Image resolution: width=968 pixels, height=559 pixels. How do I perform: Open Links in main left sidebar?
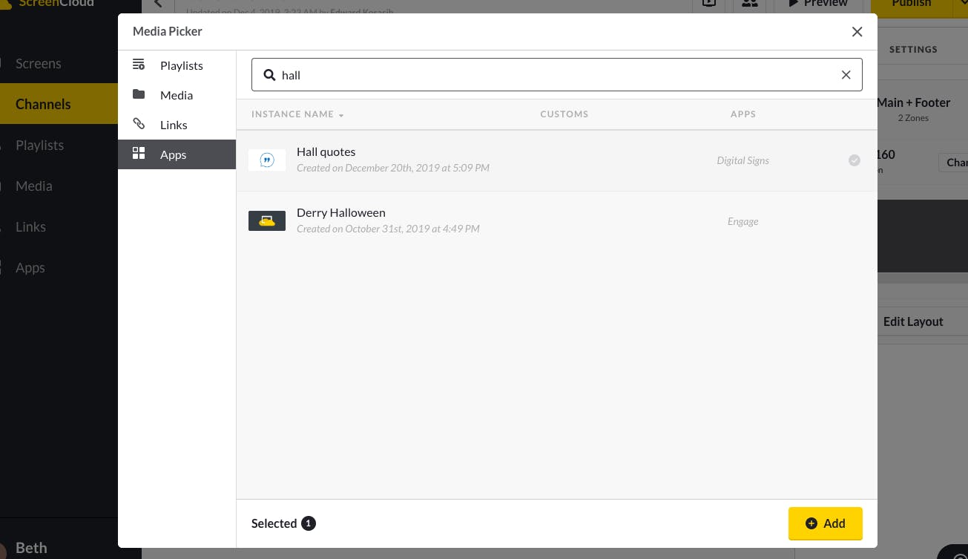(x=31, y=227)
